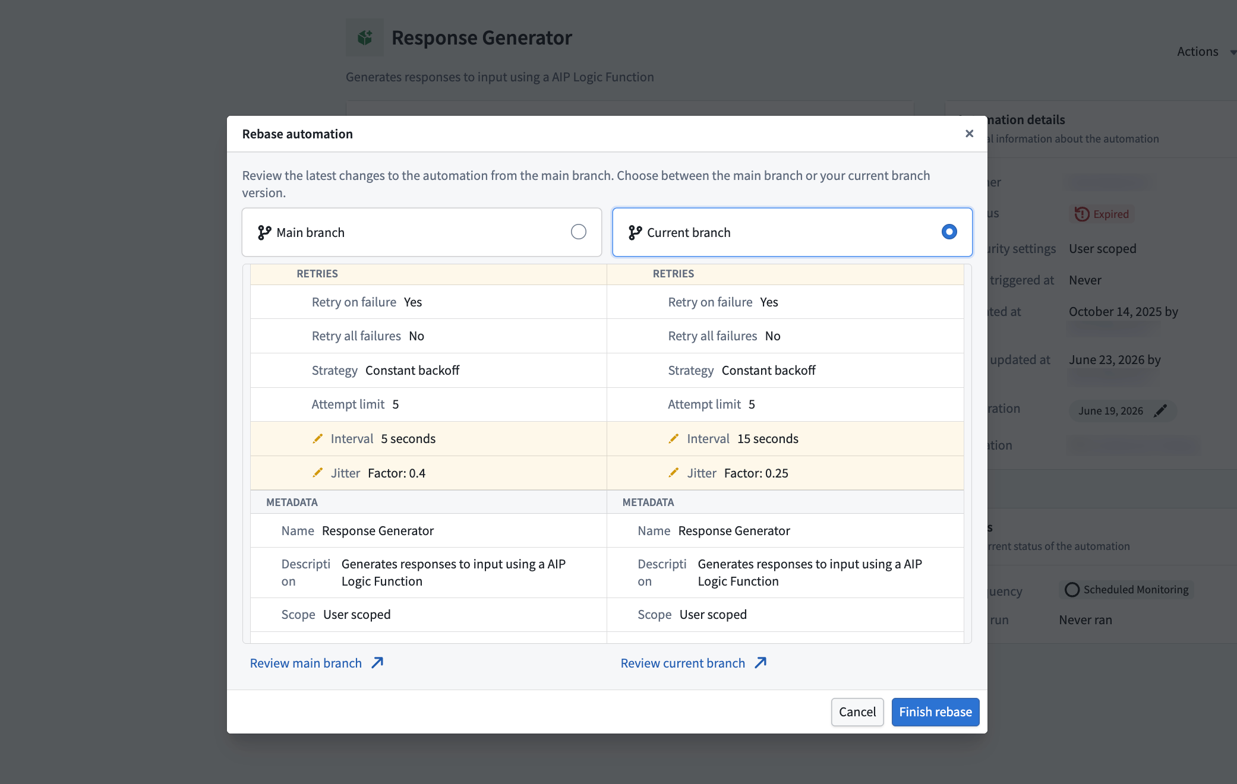
Task: Click the Current branch git icon
Action: pos(635,232)
